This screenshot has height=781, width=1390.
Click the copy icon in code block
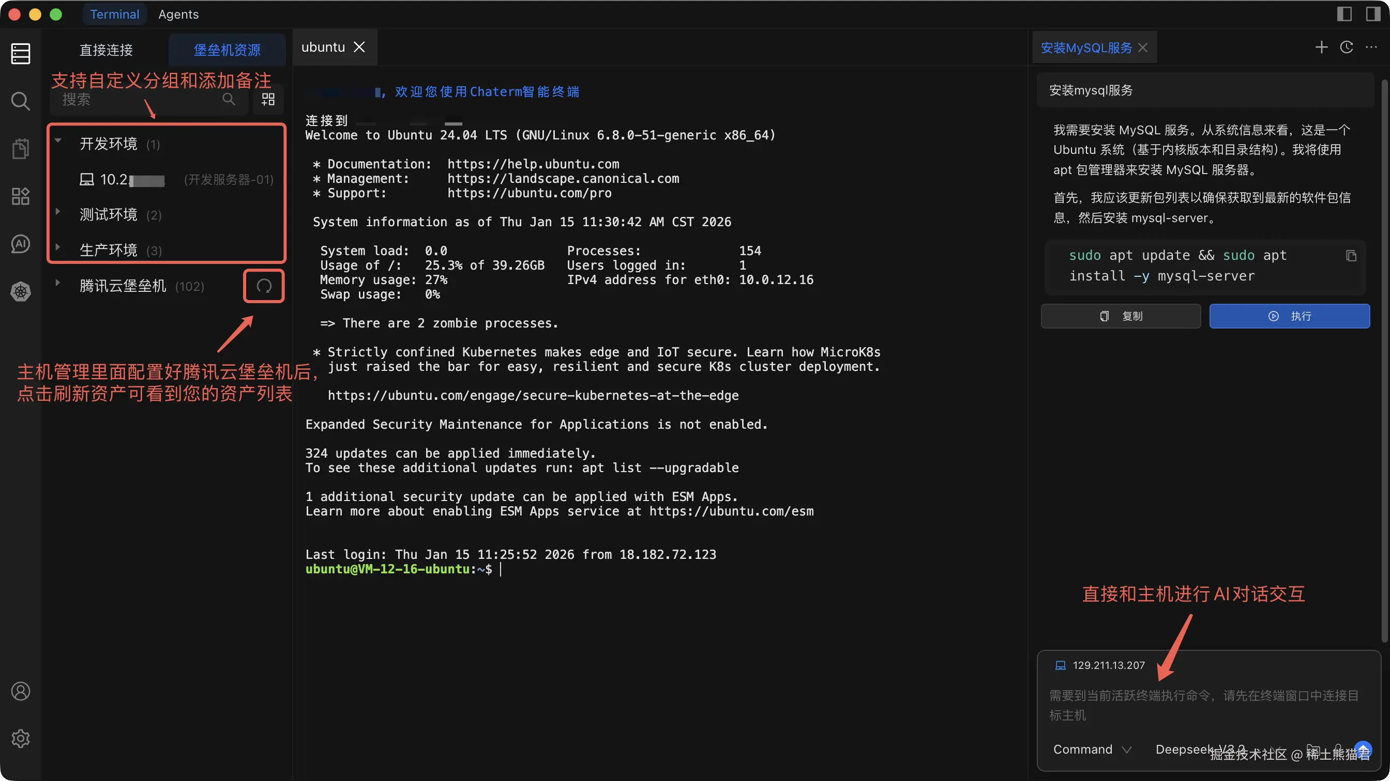[x=1351, y=256]
